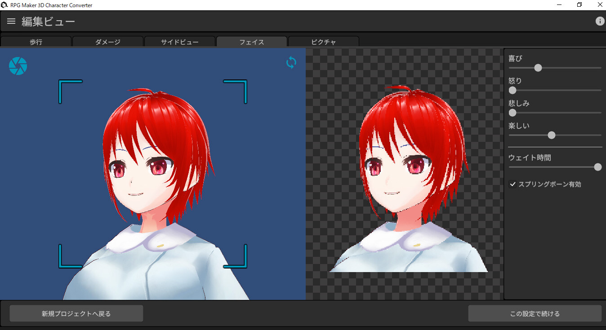
Task: Adjust the 楽しい expression slider
Action: [x=552, y=135]
